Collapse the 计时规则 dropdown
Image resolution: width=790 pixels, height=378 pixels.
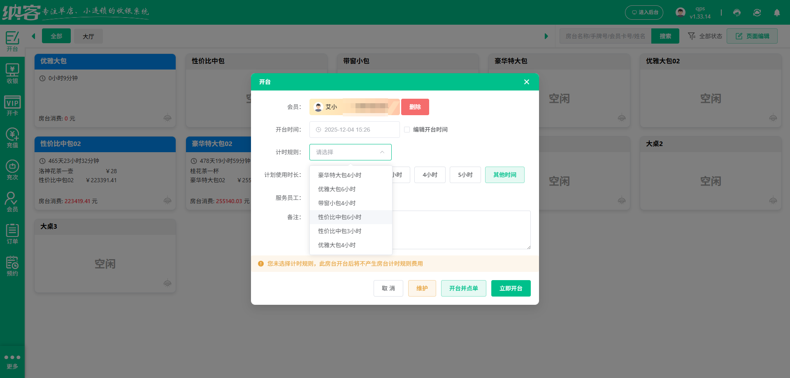(382, 152)
